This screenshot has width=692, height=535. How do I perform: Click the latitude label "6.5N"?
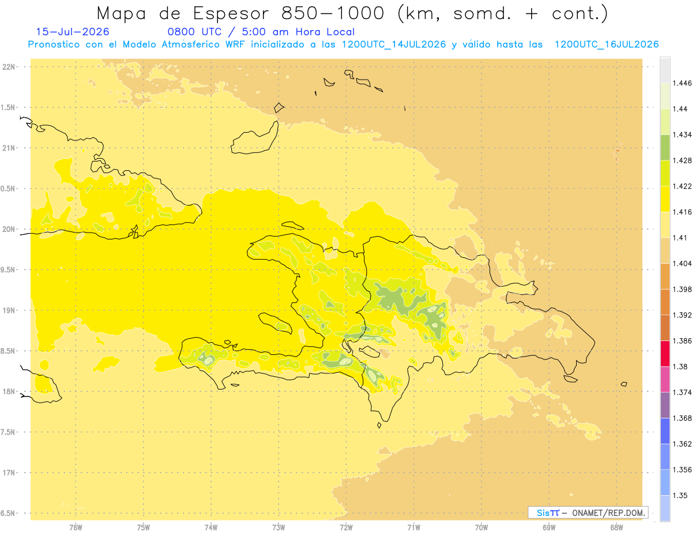[x=9, y=513]
